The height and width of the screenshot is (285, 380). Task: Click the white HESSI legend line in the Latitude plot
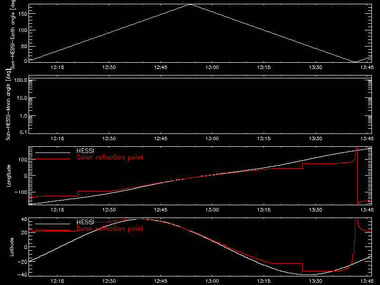click(53, 224)
